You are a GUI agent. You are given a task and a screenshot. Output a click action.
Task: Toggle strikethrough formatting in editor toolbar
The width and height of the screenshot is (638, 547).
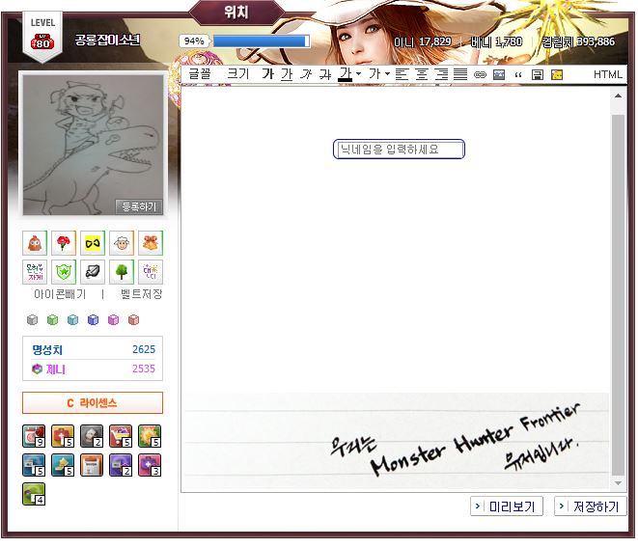(325, 74)
